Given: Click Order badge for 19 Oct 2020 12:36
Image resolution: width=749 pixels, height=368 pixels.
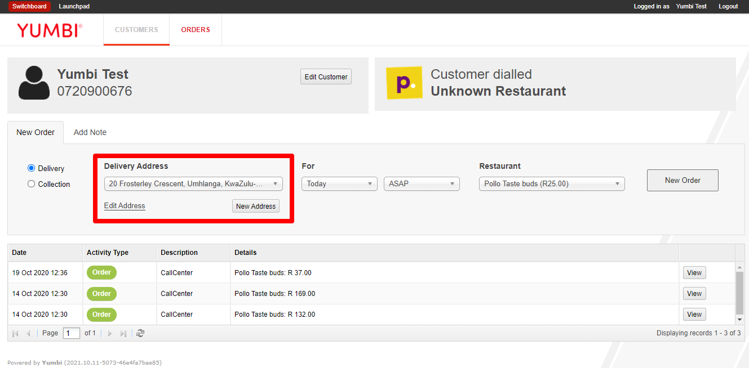Looking at the screenshot, I should click(101, 272).
